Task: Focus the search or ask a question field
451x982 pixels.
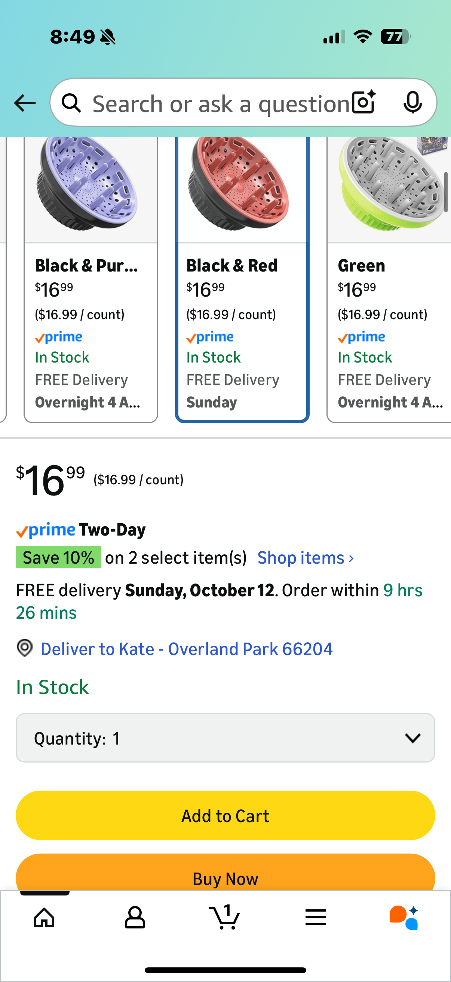Action: coord(221,103)
